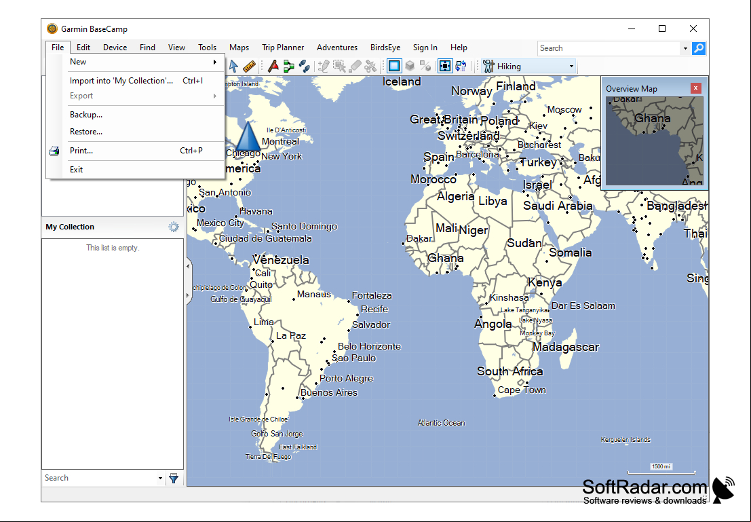Open the Find menu
The width and height of the screenshot is (751, 522).
[147, 48]
